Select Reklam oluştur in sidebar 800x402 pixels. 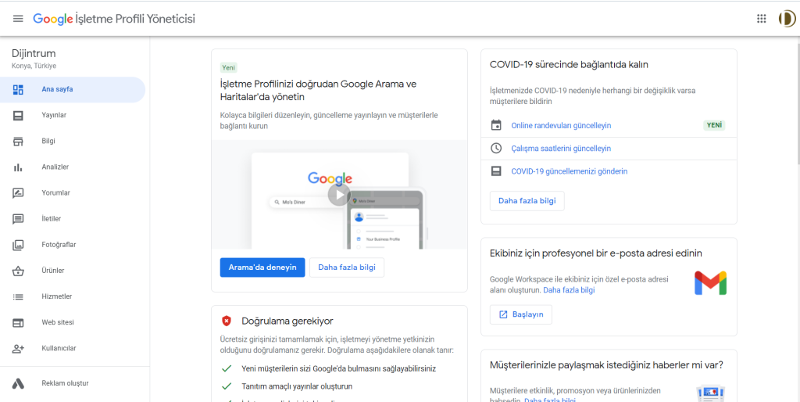pyautogui.click(x=74, y=383)
